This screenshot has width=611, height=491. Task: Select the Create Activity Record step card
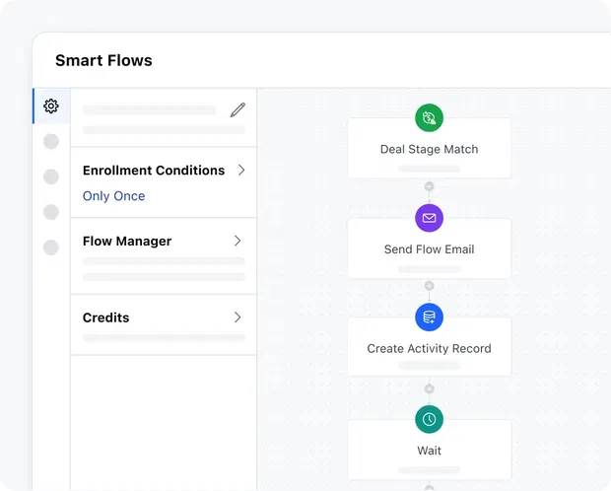(x=429, y=349)
